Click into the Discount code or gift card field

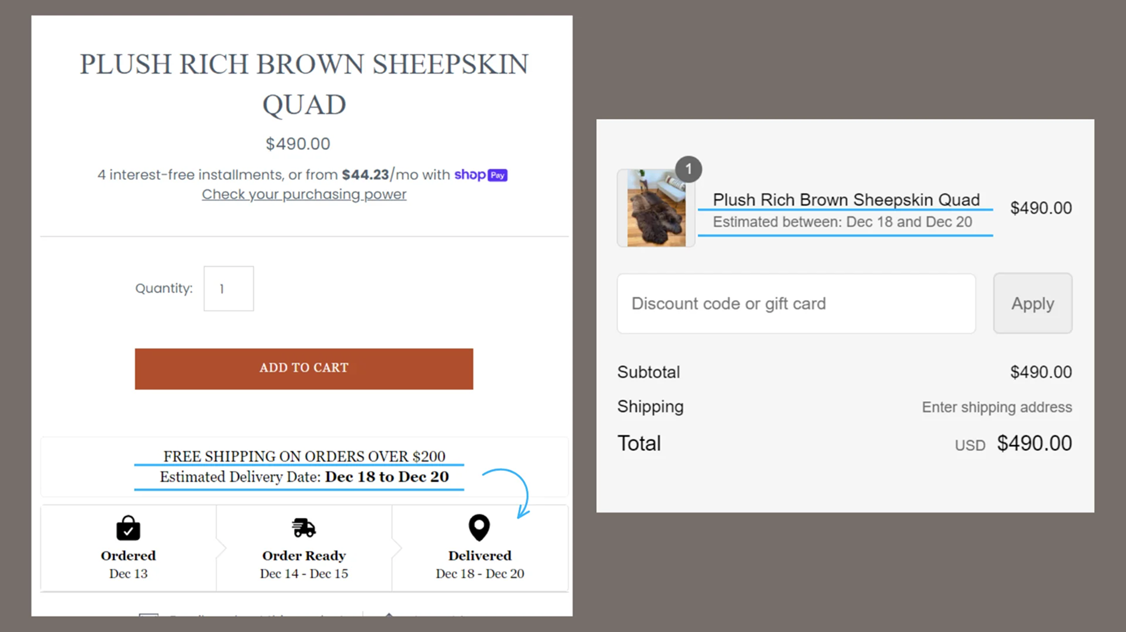796,304
